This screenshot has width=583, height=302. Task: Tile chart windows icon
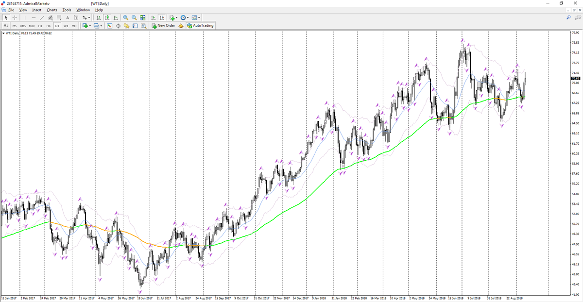(x=143, y=17)
